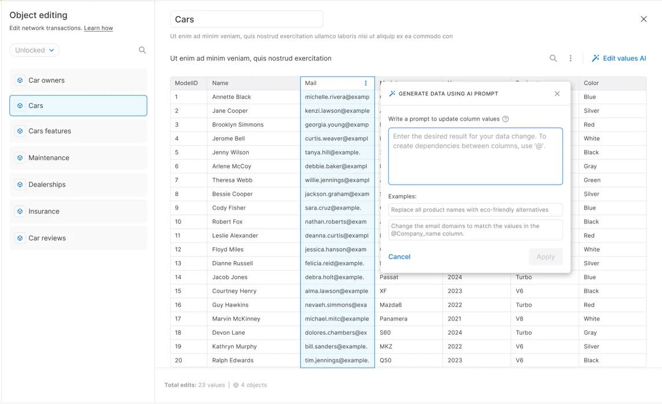Choose the email domains example prompt
The height and width of the screenshot is (404, 662).
point(476,230)
